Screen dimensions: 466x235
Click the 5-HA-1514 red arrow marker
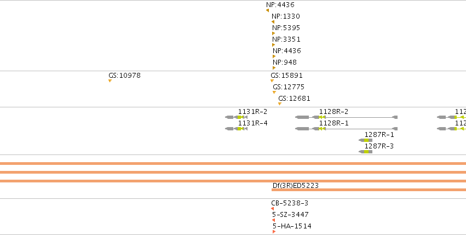[x=274, y=232]
